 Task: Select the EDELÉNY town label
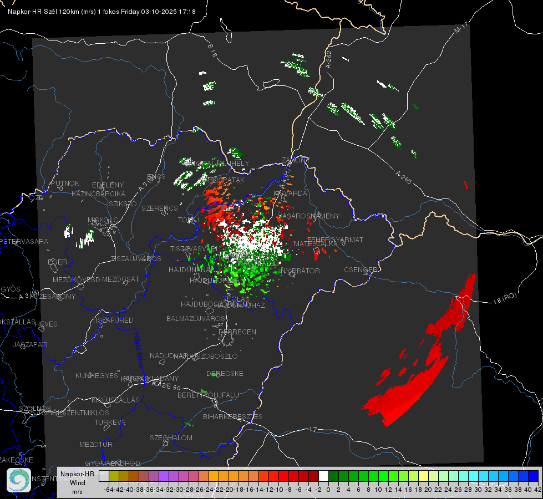pyautogui.click(x=108, y=185)
